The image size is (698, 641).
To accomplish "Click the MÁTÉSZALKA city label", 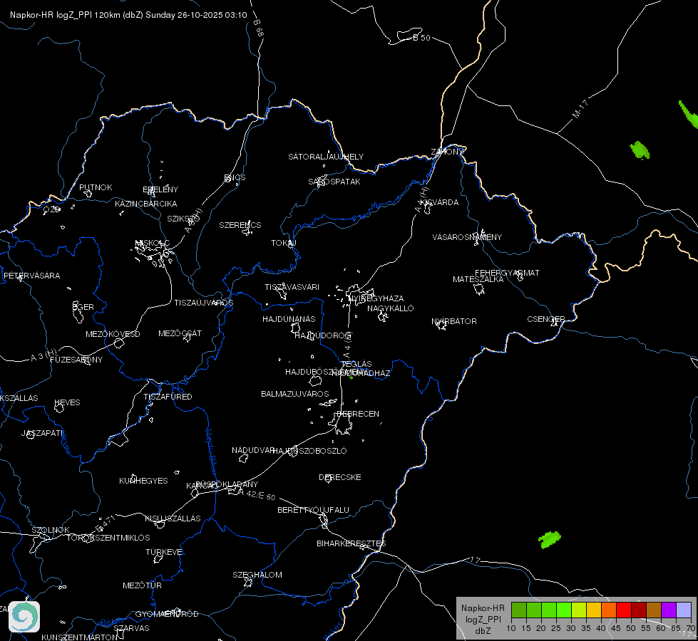I will tap(478, 279).
